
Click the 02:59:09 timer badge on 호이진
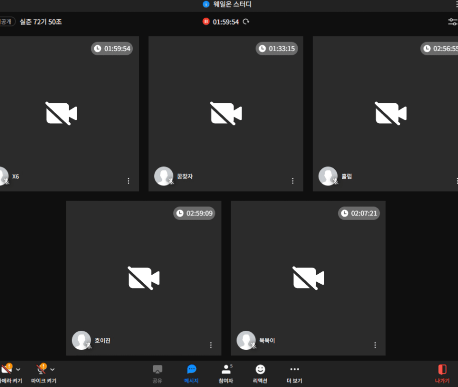(194, 214)
